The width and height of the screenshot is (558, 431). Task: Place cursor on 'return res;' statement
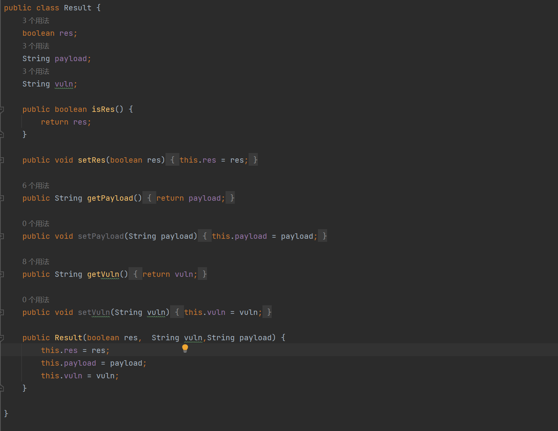coord(66,122)
